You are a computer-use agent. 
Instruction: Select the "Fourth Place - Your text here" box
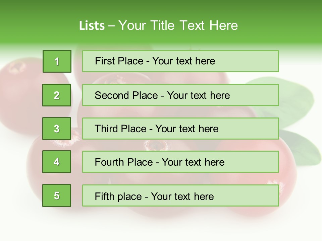(180, 162)
